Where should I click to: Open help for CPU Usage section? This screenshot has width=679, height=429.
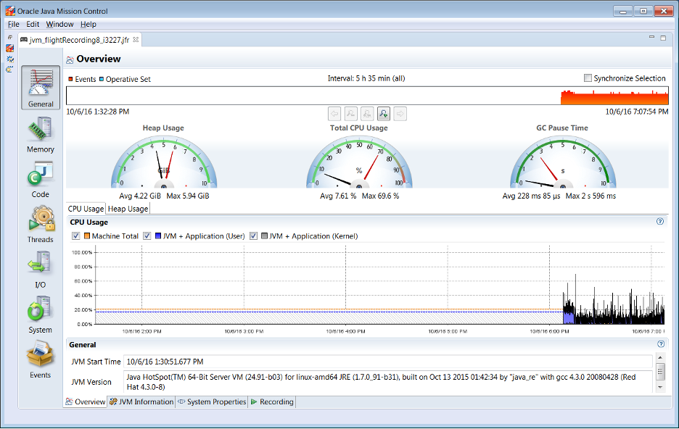tap(660, 222)
